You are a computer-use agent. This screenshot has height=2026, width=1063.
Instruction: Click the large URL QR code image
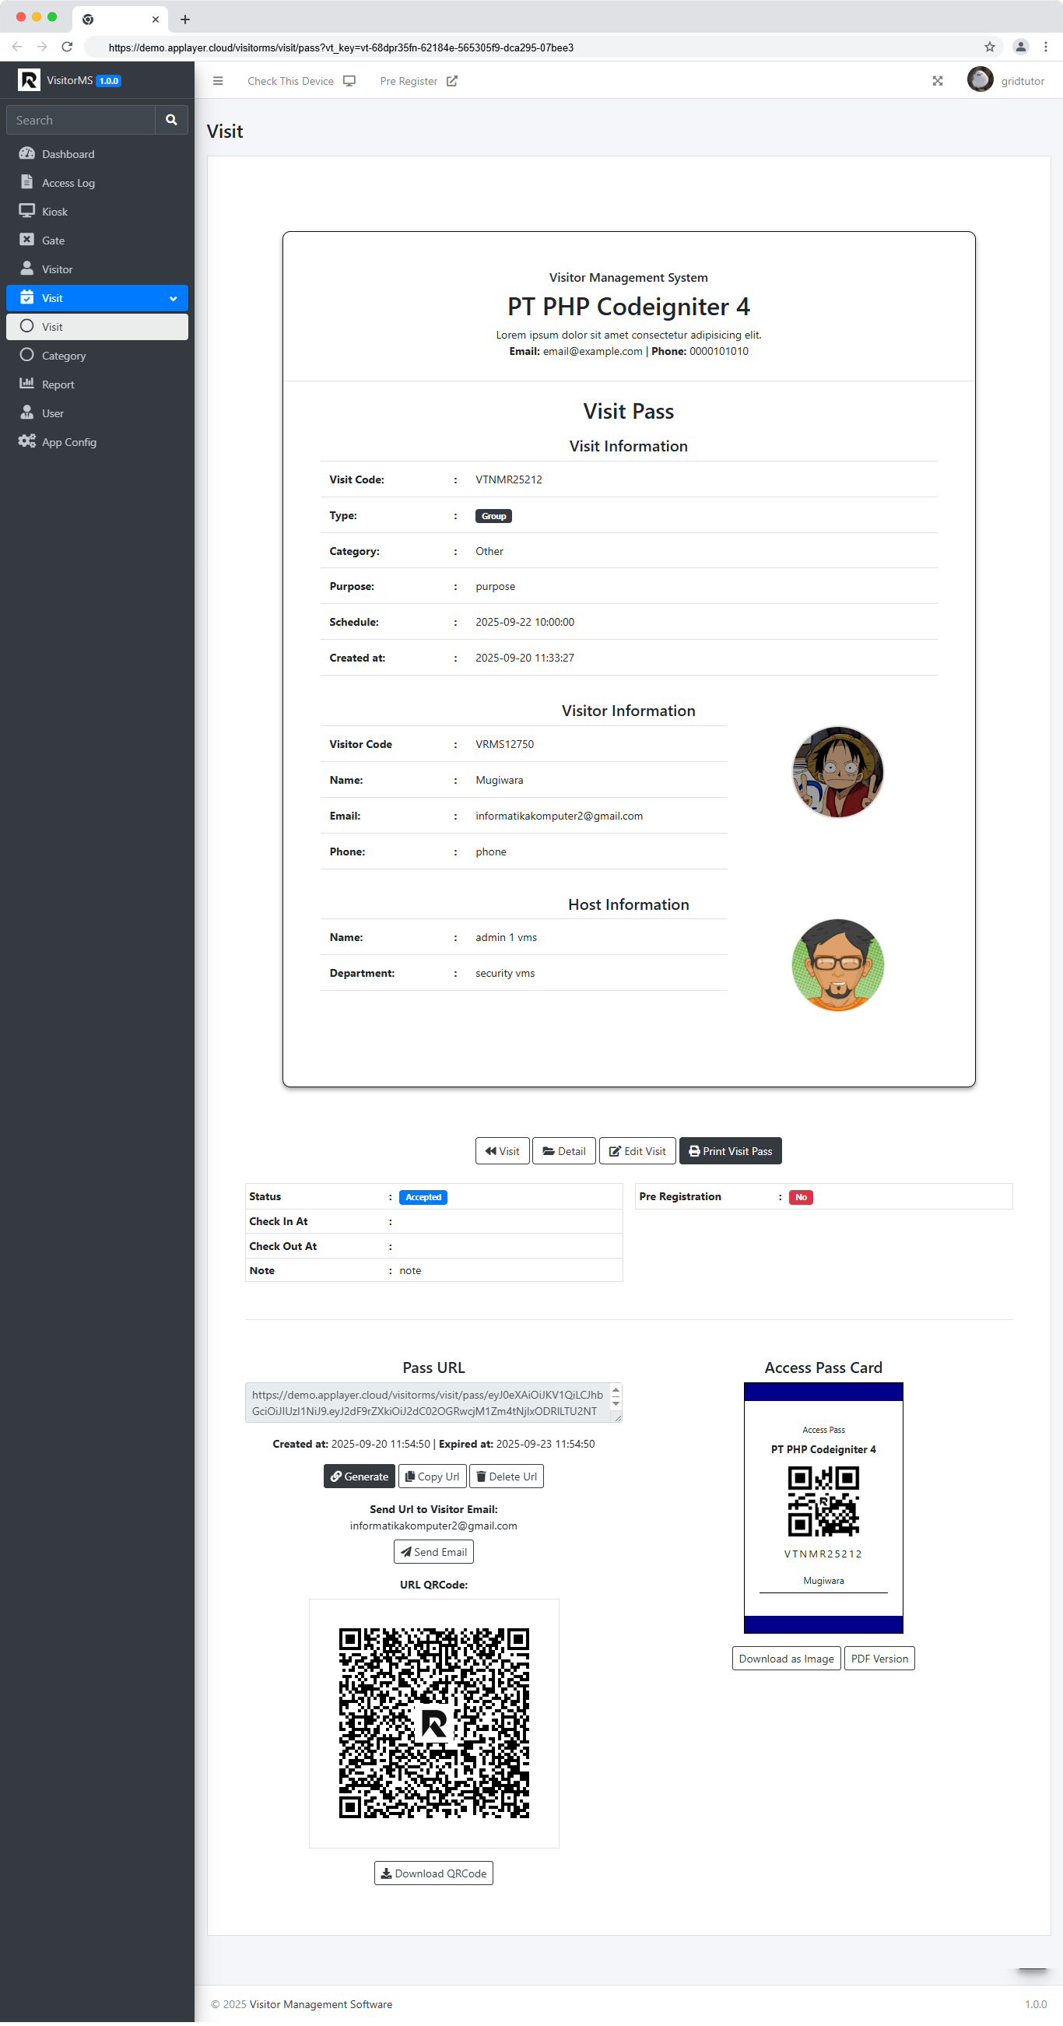tap(434, 1724)
